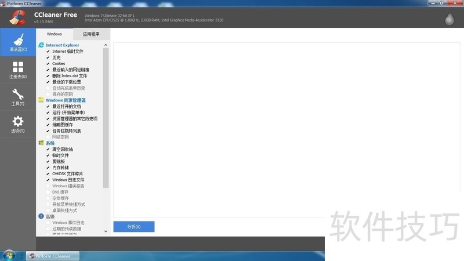This screenshot has height=261, width=464.
Task: Select the Windows 资源管理器 group heading
Action: (66, 100)
